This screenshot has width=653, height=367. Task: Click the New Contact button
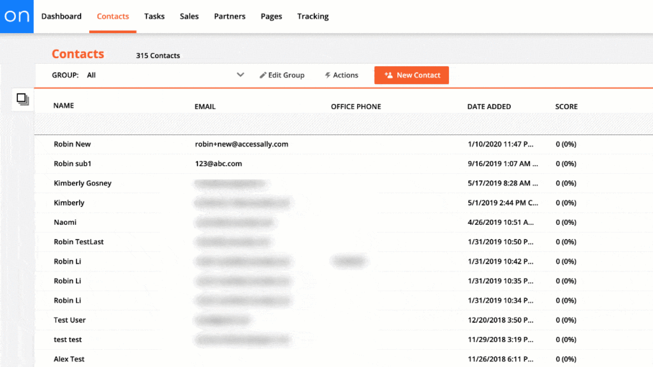(x=411, y=75)
